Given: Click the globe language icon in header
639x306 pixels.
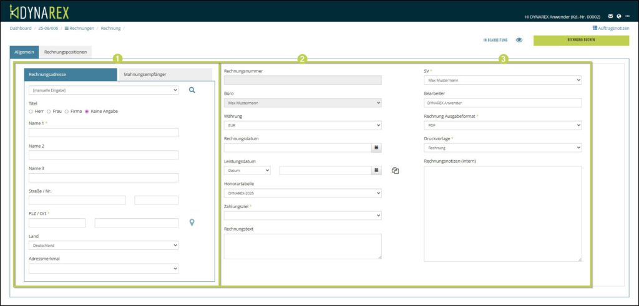Looking at the screenshot, I should coord(618,16).
